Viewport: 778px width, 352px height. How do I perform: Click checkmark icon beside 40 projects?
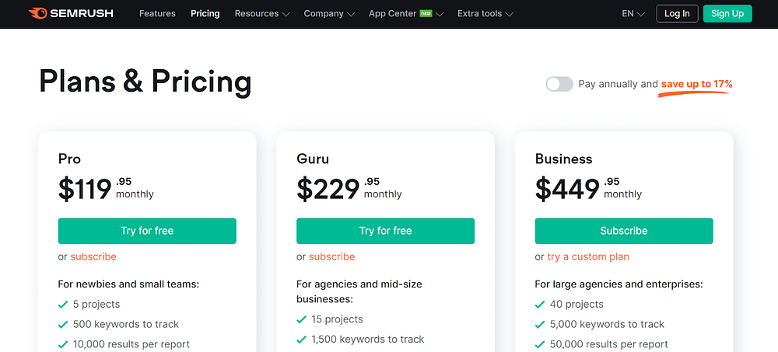point(540,305)
